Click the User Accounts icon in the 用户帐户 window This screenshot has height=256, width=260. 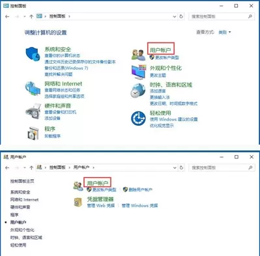pyautogui.click(x=78, y=186)
